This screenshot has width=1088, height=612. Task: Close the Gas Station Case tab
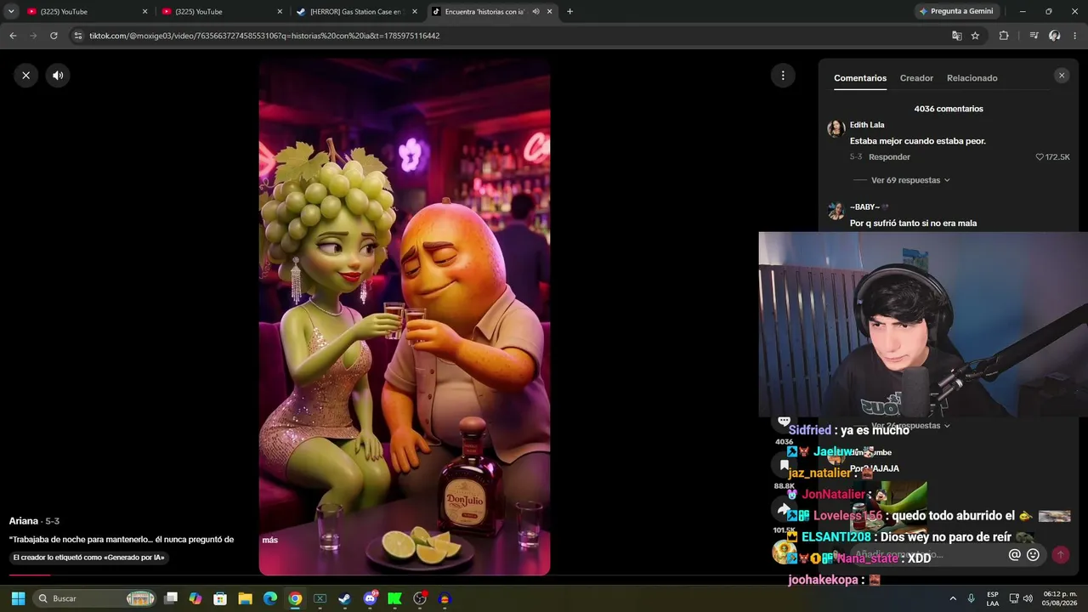tap(415, 12)
